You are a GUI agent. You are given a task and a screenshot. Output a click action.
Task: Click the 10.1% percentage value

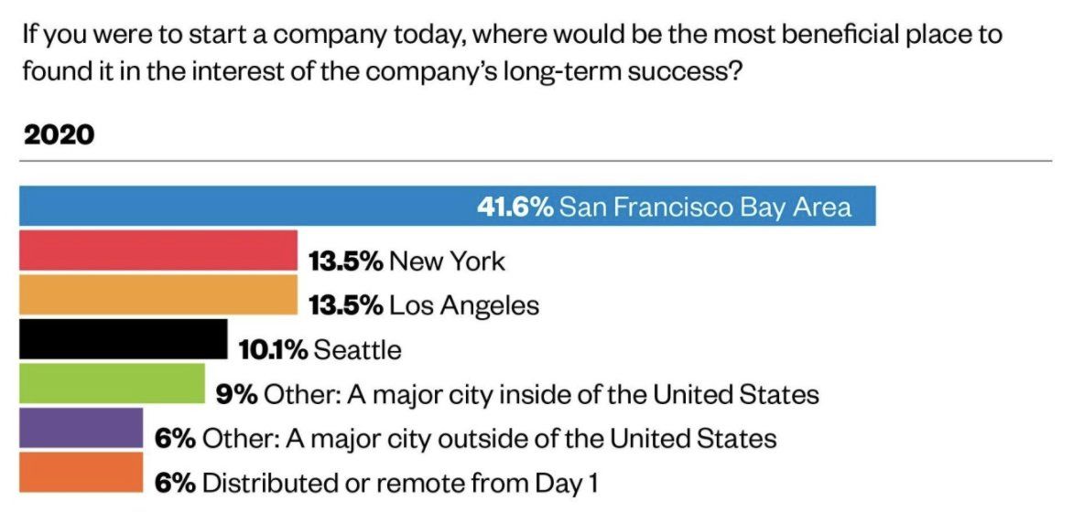(272, 349)
